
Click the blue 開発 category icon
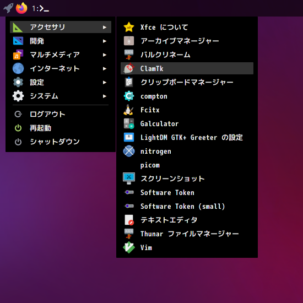[x=18, y=41]
